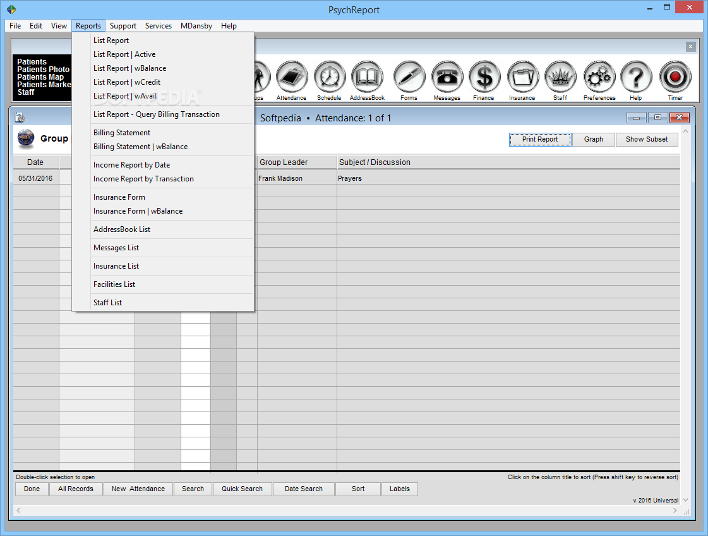Choose Income Report by Date
Image resolution: width=708 pixels, height=536 pixels.
163,165
